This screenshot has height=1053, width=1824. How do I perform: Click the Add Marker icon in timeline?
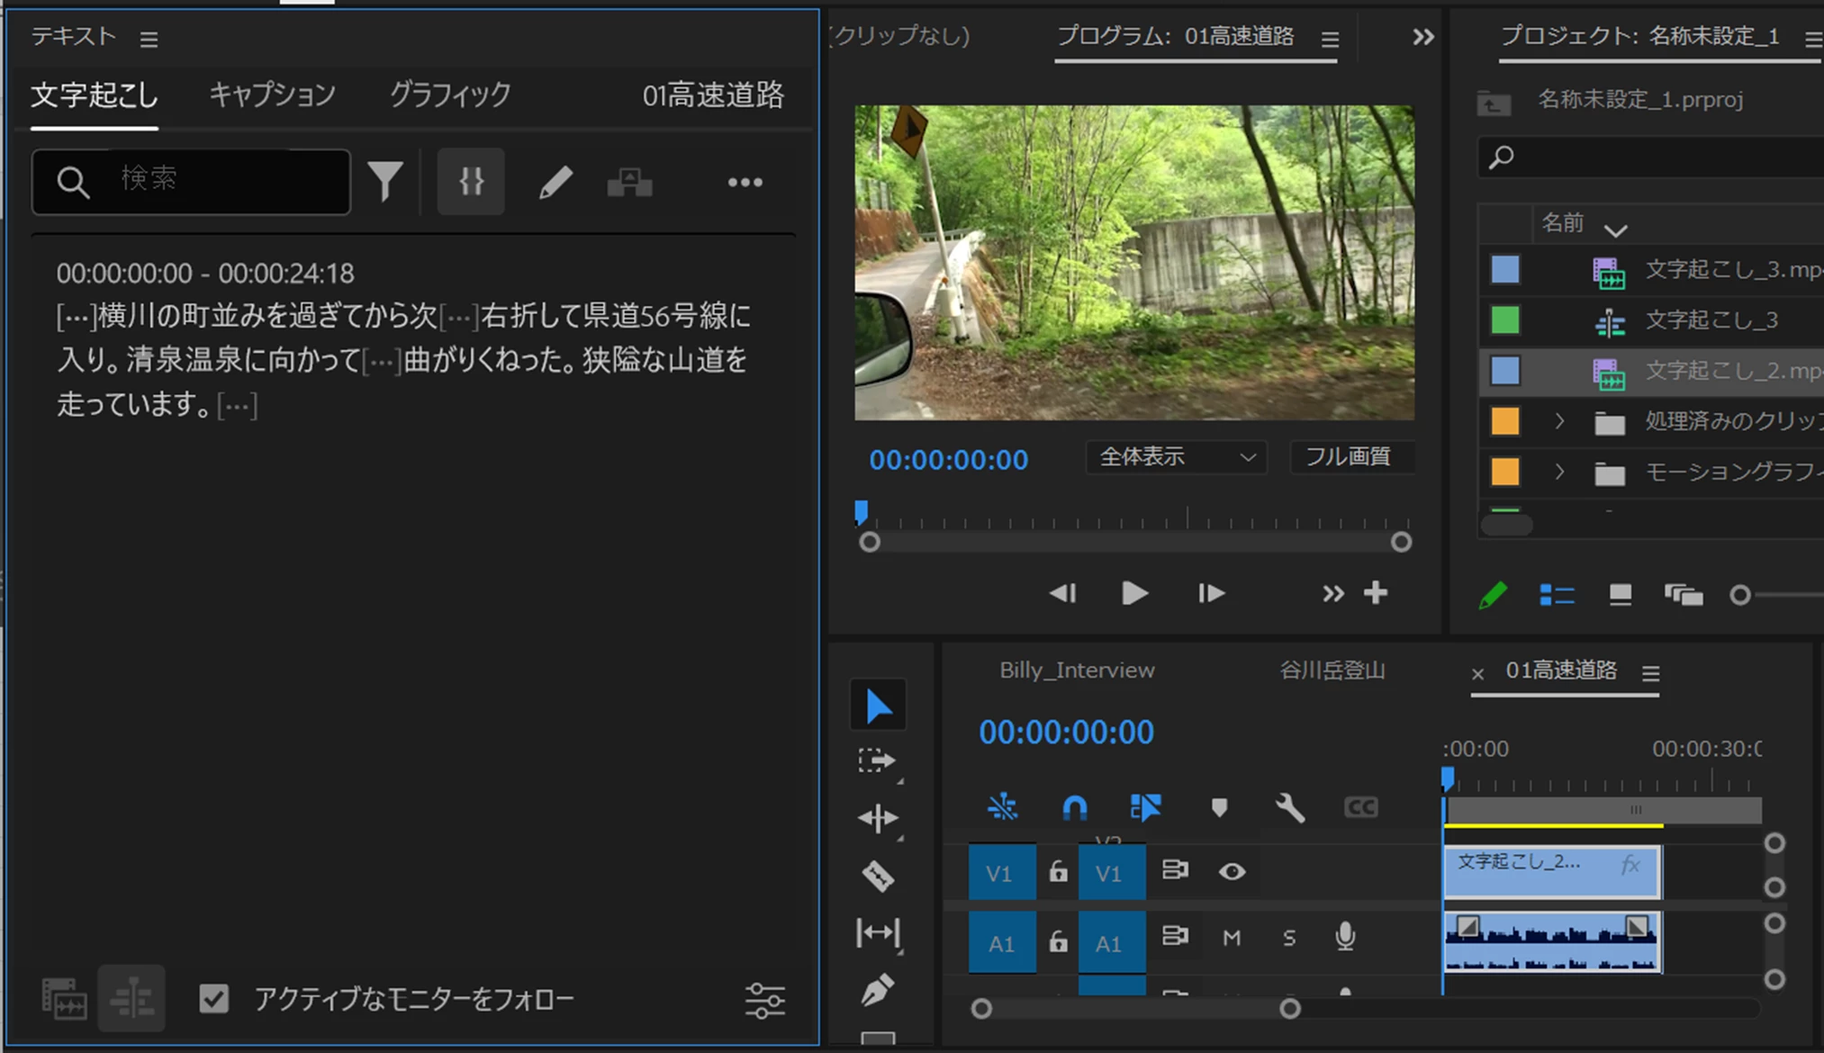tap(1219, 807)
